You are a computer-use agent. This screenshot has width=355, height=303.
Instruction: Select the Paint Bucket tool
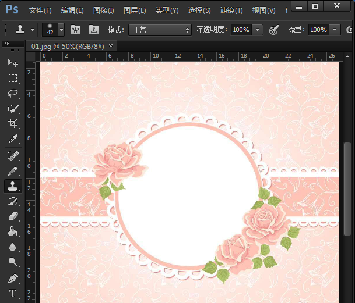pos(13,231)
